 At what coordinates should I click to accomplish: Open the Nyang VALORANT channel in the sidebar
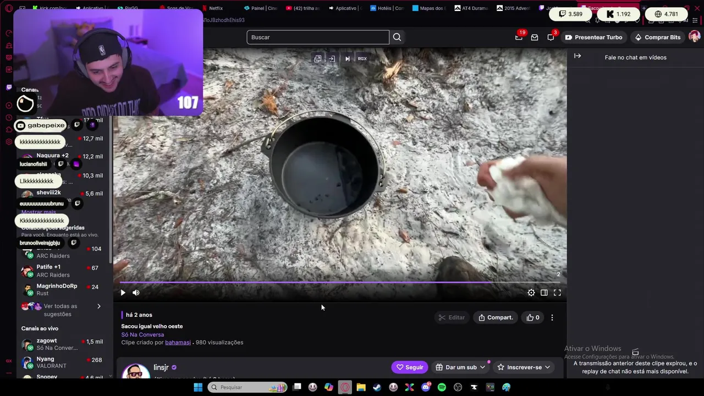[63, 362]
